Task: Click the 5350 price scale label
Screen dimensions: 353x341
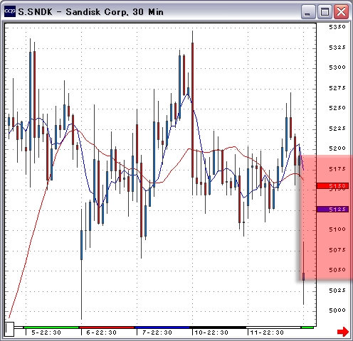Action: pyautogui.click(x=337, y=27)
